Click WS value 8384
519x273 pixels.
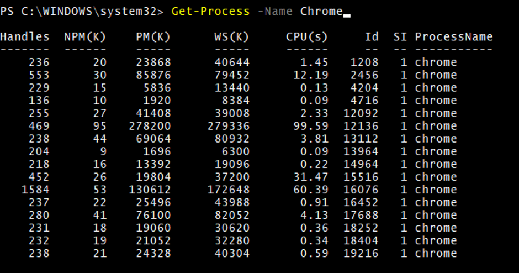coord(236,101)
